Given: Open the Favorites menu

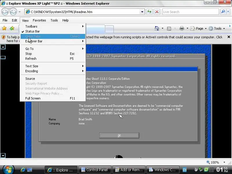Looking at the screenshot, I should coord(39,20).
